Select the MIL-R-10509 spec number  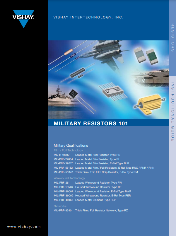point(61,155)
